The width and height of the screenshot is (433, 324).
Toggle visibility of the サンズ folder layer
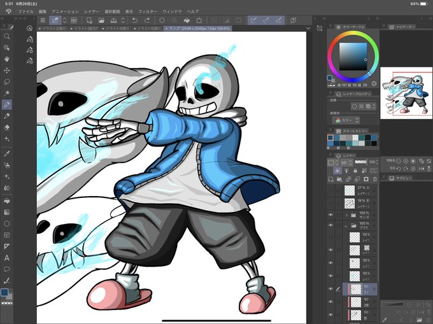pos(330,215)
